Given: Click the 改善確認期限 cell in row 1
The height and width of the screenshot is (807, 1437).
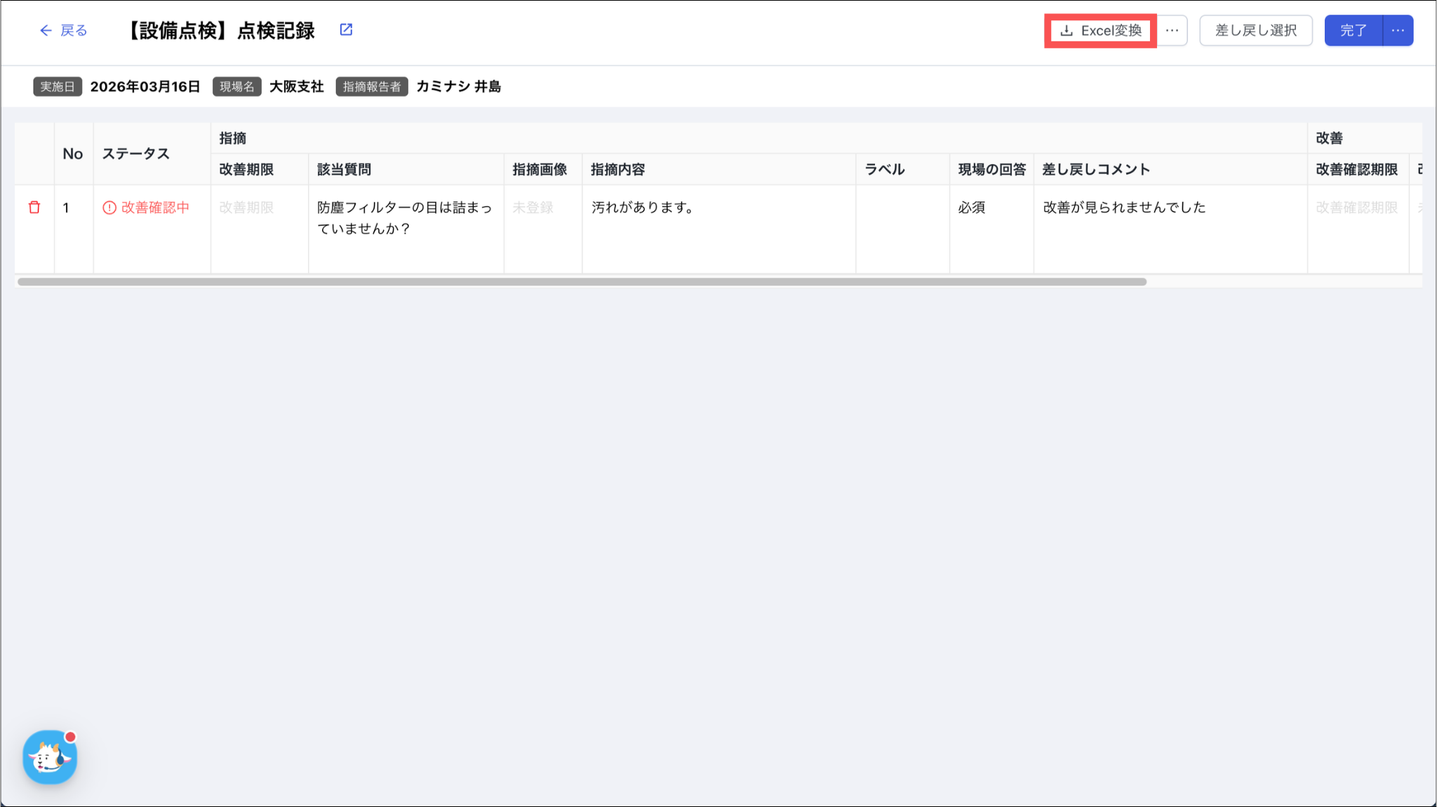Looking at the screenshot, I should [1356, 208].
